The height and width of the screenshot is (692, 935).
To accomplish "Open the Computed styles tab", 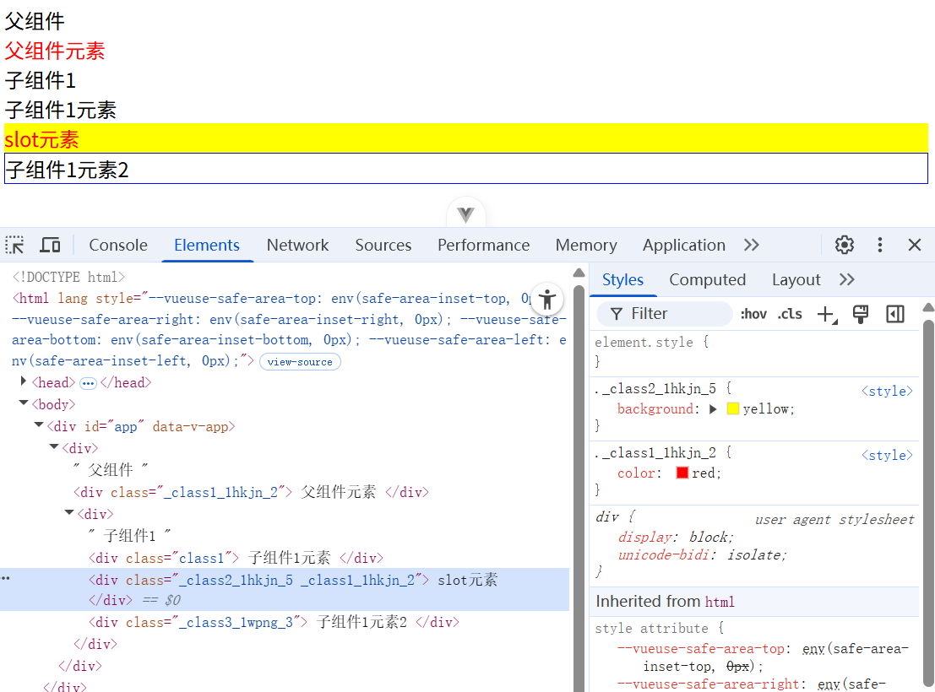I will pyautogui.click(x=707, y=279).
